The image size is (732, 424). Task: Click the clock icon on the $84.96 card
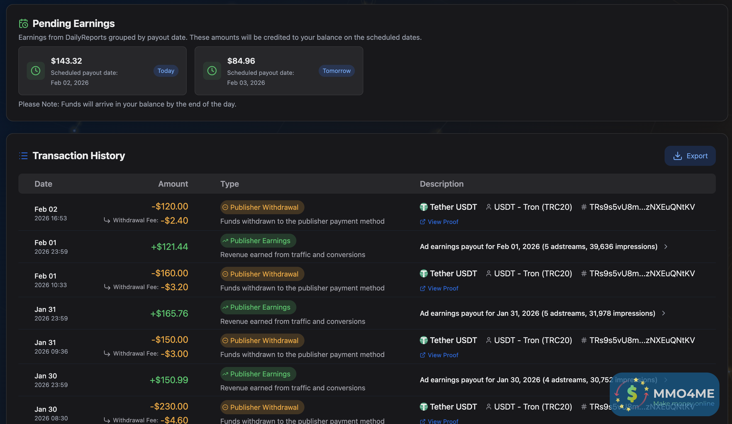click(x=212, y=70)
